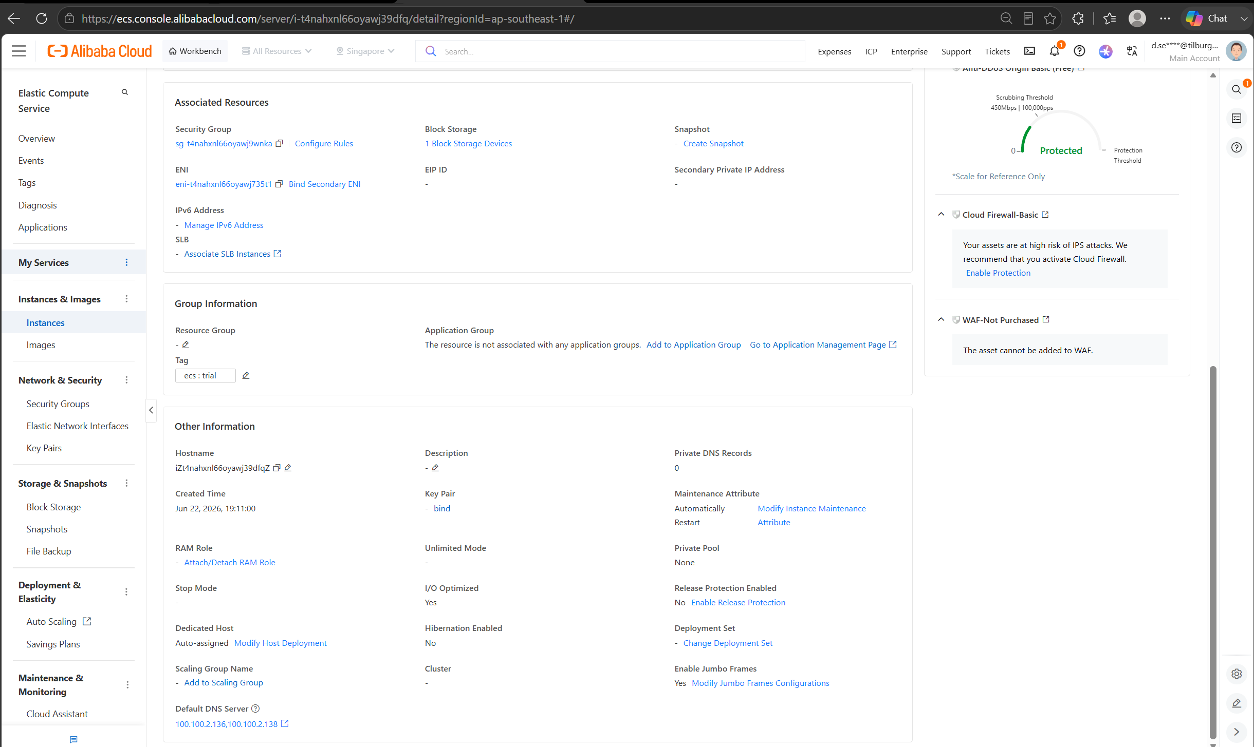This screenshot has width=1254, height=747.
Task: Edit the hostname with pencil icon
Action: (x=288, y=468)
